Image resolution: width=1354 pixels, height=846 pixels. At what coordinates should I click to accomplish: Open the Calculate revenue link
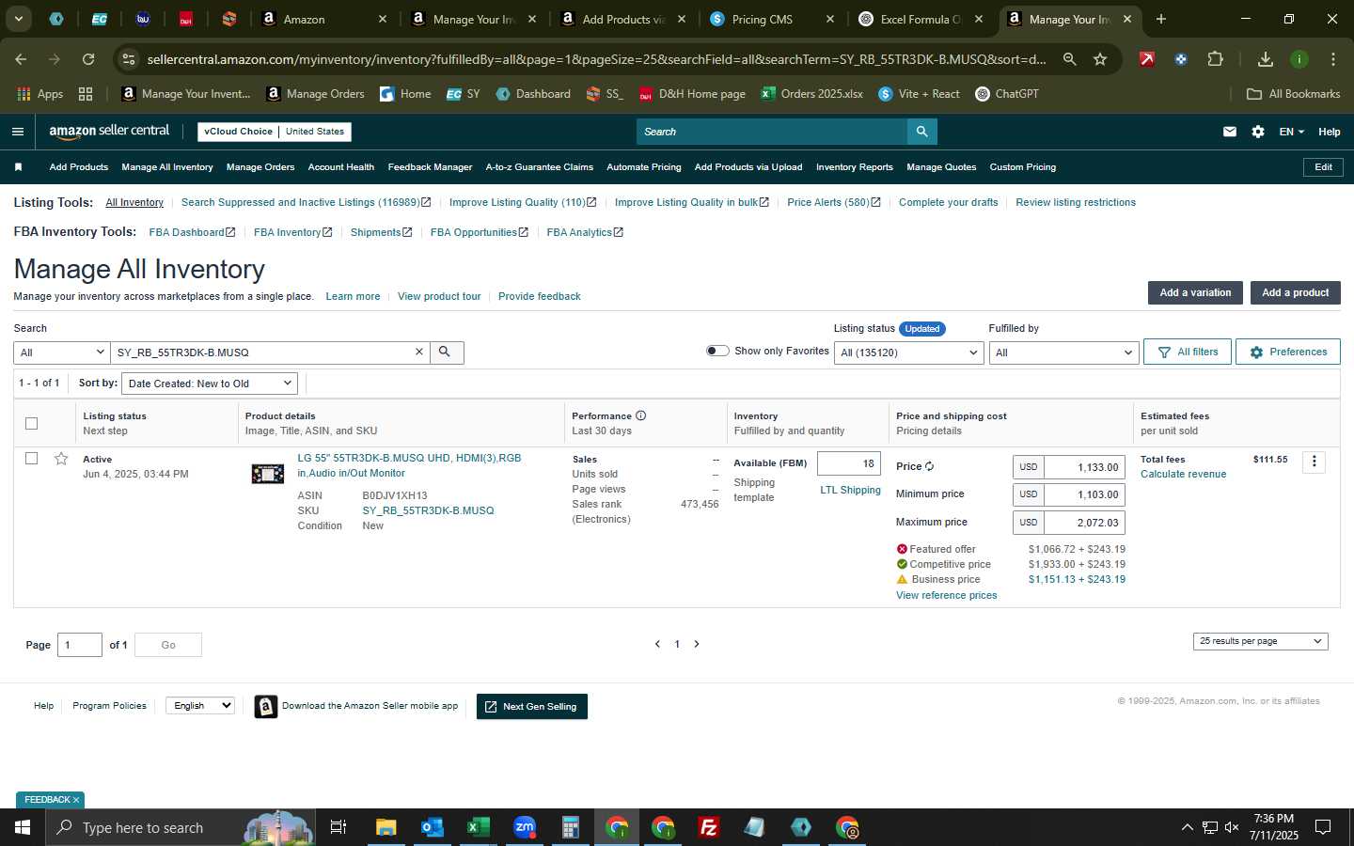pos(1183,474)
